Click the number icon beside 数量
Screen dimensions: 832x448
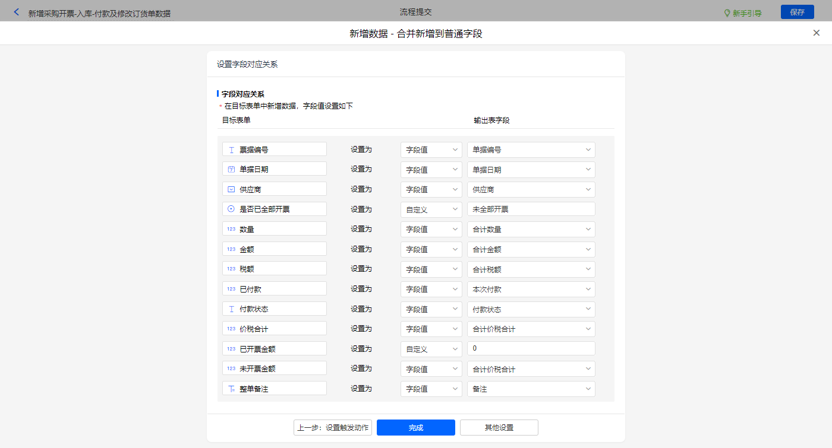(x=231, y=229)
